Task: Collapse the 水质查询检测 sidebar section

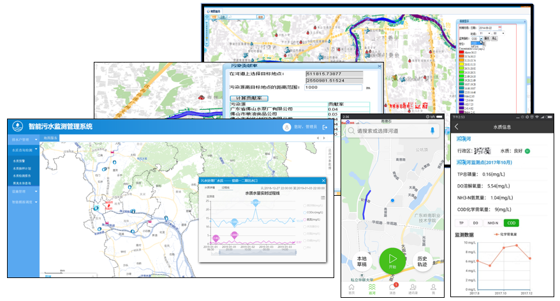Action: (x=26, y=149)
